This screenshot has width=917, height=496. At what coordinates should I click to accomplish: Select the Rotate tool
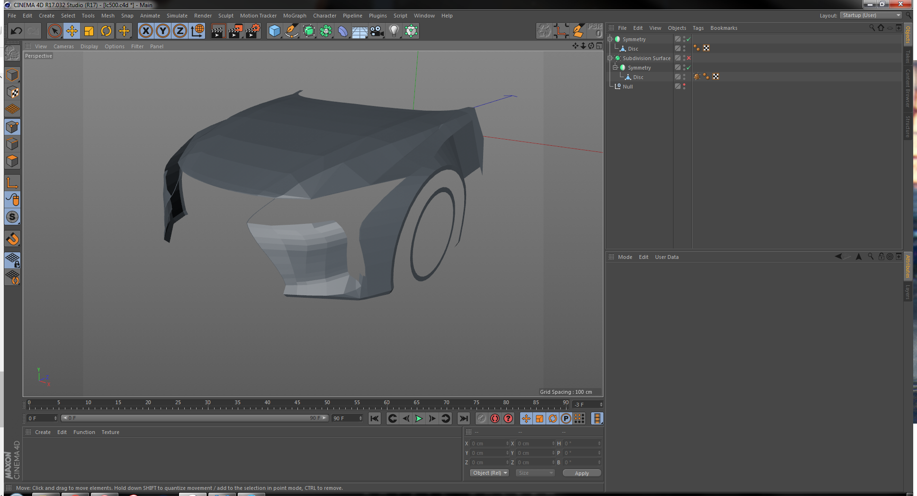[x=106, y=31]
